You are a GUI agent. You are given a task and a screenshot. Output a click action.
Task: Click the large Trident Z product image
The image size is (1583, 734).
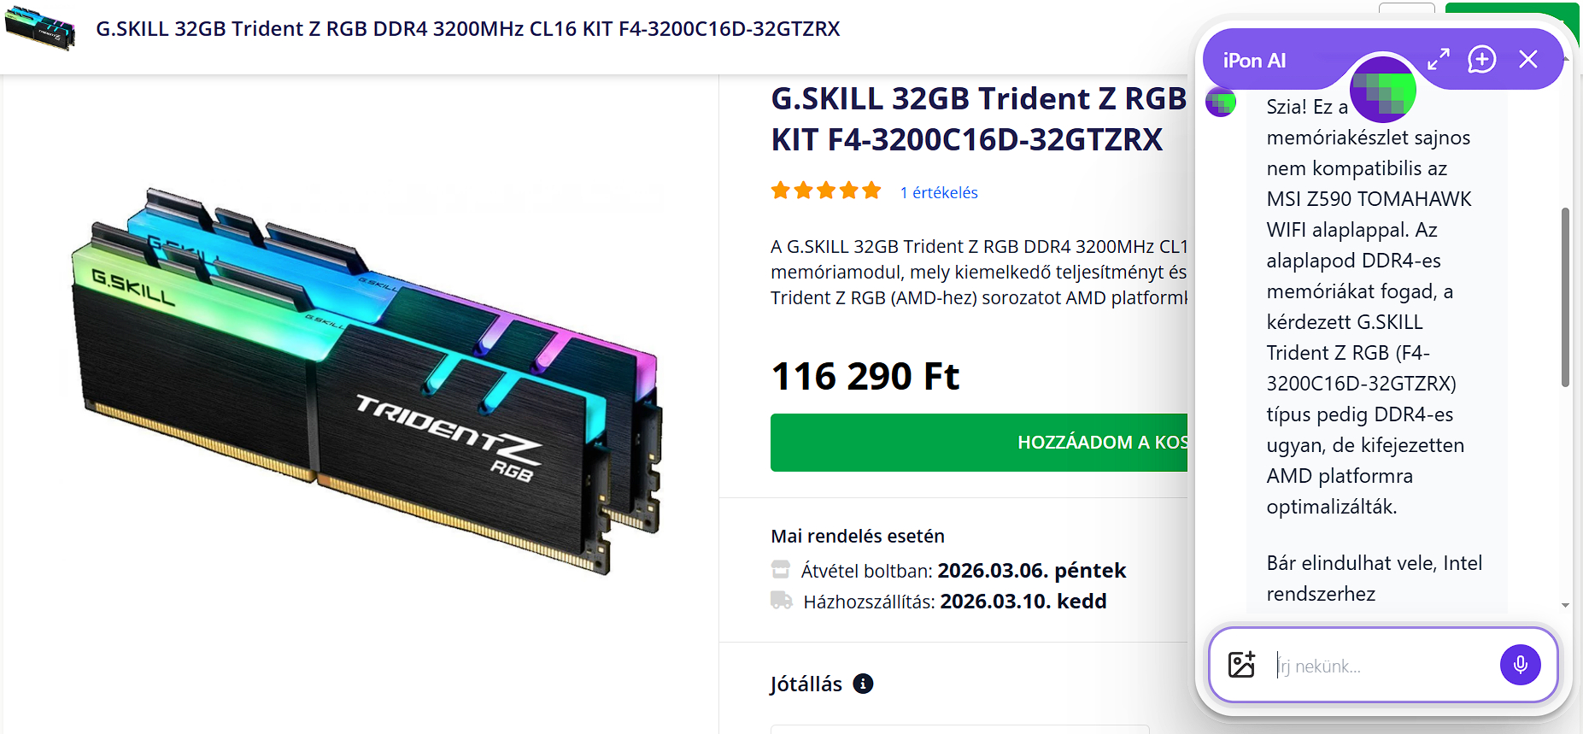coord(367,380)
